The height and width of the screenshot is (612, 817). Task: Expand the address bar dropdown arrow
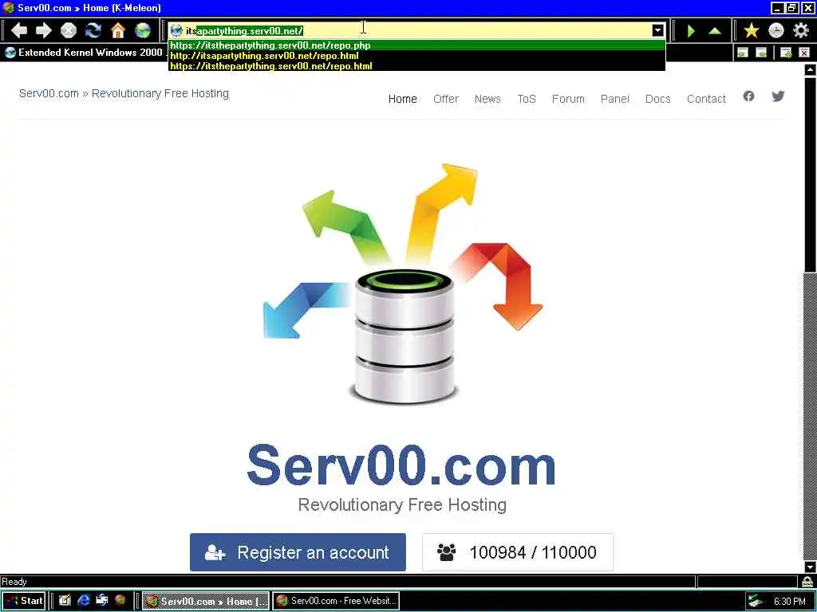tap(658, 31)
